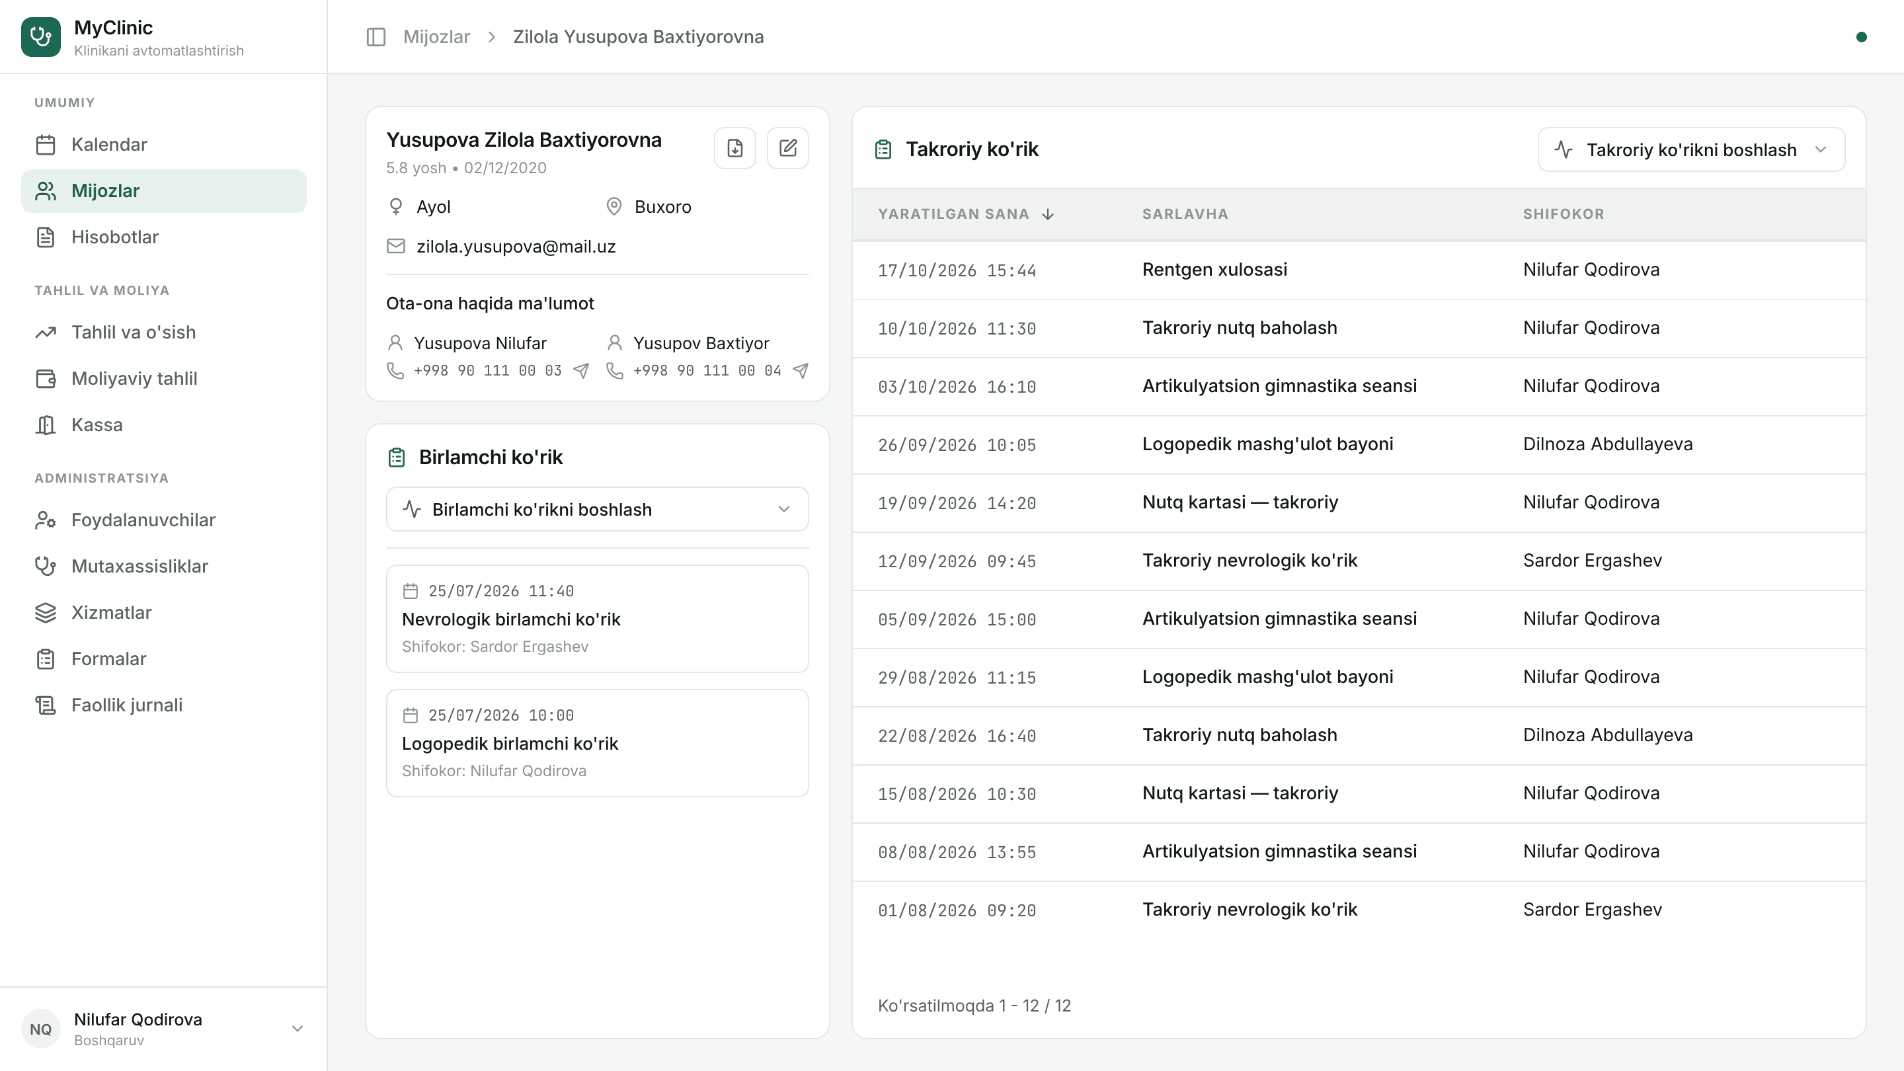Edit patient profile pencil icon

point(788,148)
